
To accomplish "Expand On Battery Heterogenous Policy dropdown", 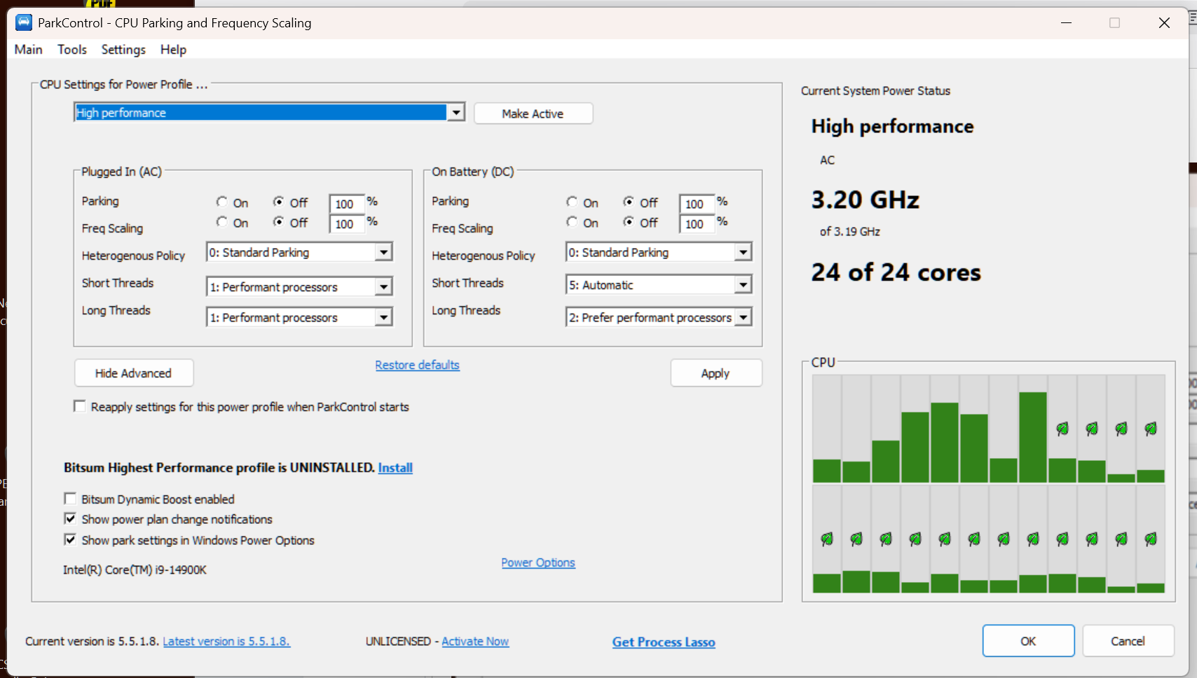I will pos(744,252).
